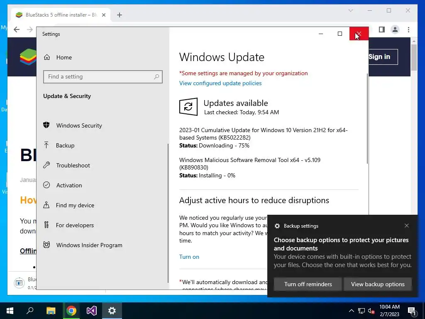Close the BlueStacks 5 offline installer tab
This screenshot has height=319, width=425.
coord(103,15)
